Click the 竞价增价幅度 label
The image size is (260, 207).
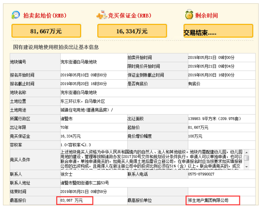point(139,136)
